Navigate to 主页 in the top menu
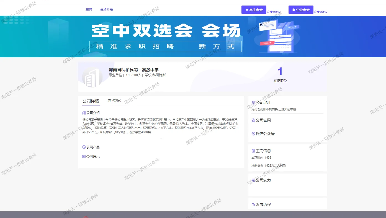 click(x=89, y=9)
